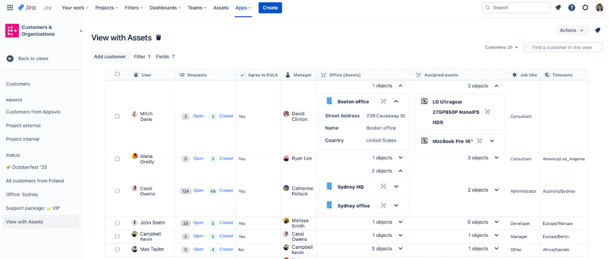The image size is (609, 259).
Task: Open the Actions dropdown
Action: tap(572, 30)
